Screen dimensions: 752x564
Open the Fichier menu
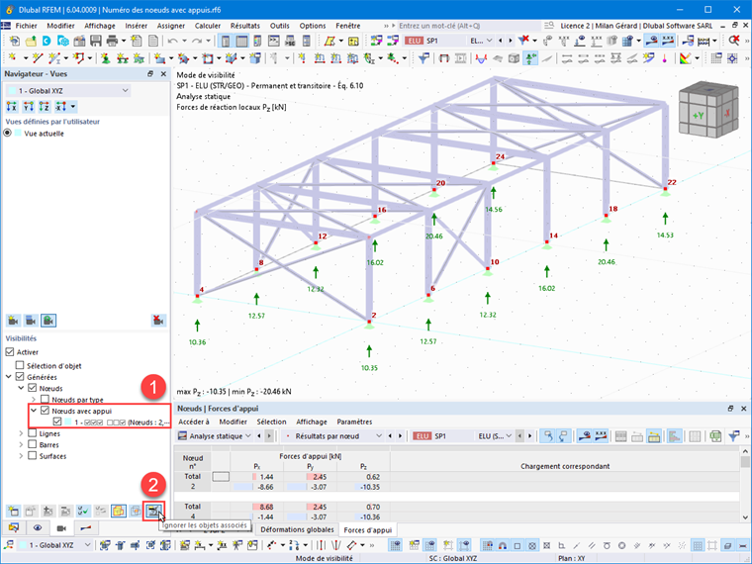tap(26, 26)
